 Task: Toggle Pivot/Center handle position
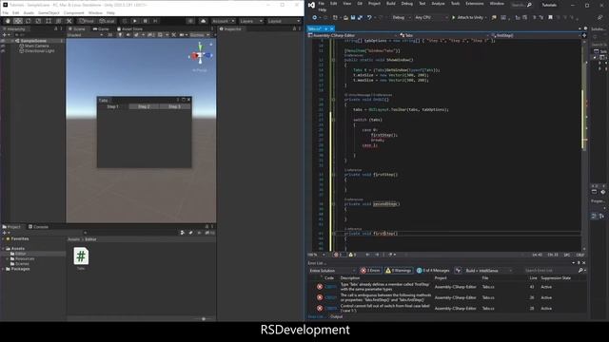[87, 21]
